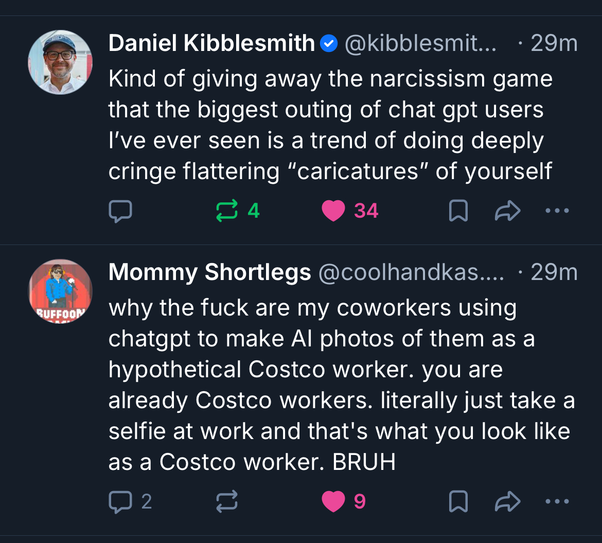The width and height of the screenshot is (602, 543).
Task: Open Mommy Shortlegs' avatar
Action: [x=60, y=291]
